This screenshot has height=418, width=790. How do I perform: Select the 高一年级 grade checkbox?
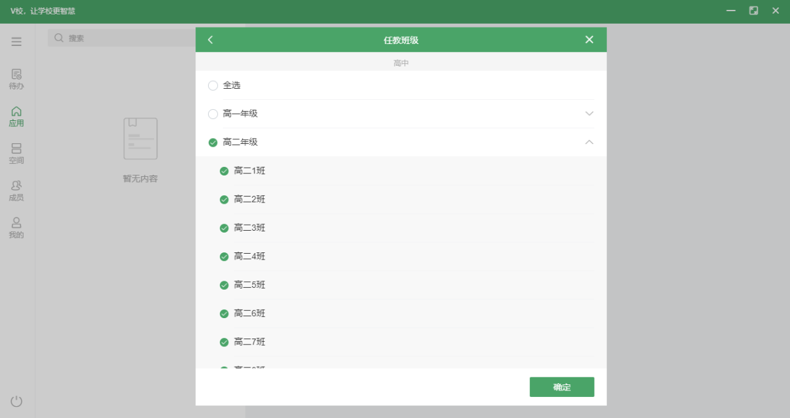pos(213,113)
